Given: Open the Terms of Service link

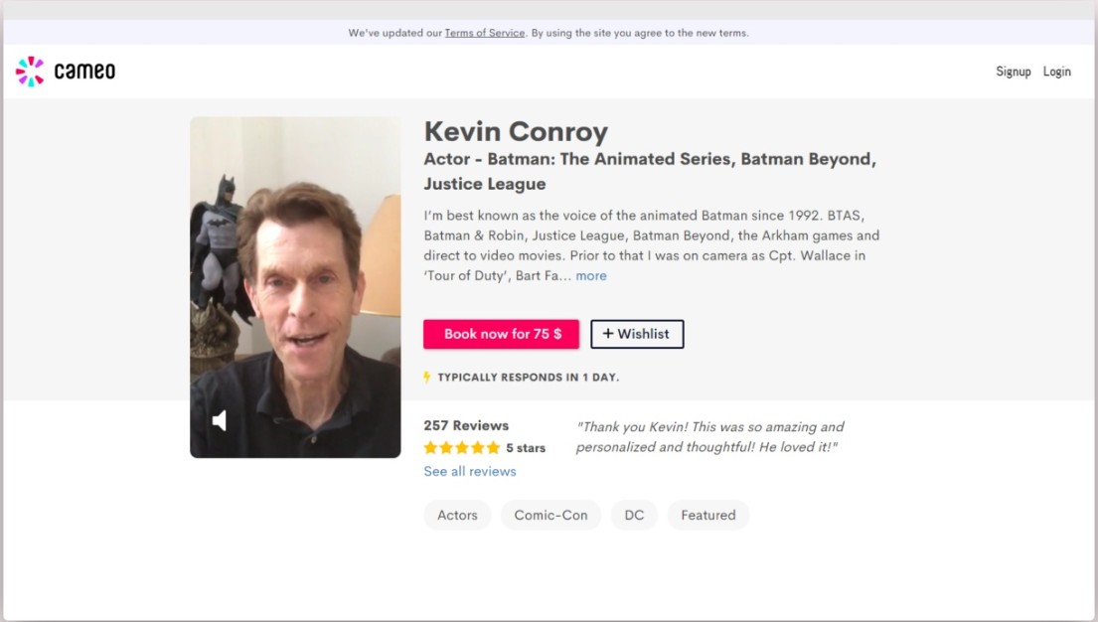Looking at the screenshot, I should pyautogui.click(x=484, y=33).
